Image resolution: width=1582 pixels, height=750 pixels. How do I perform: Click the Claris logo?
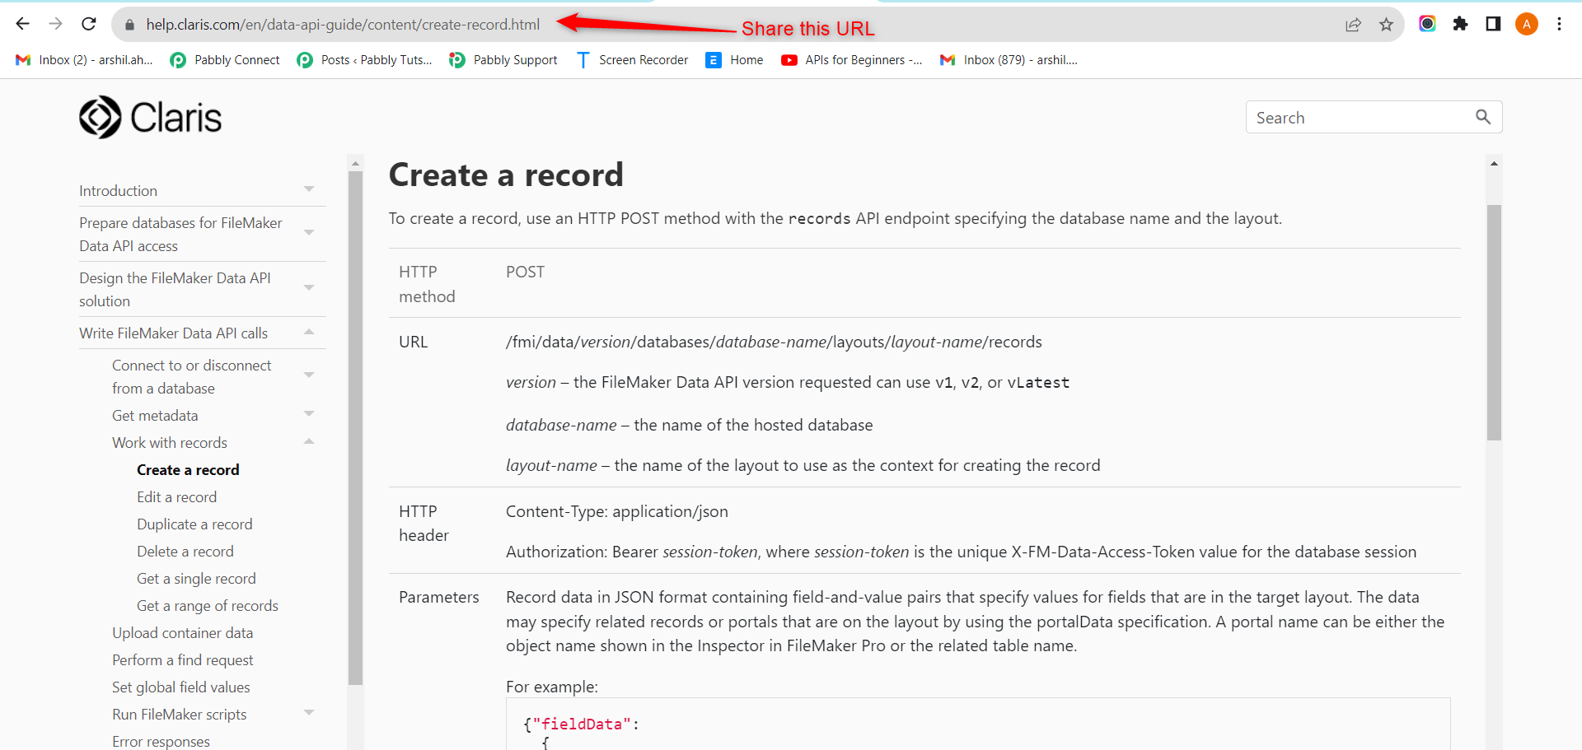click(151, 117)
